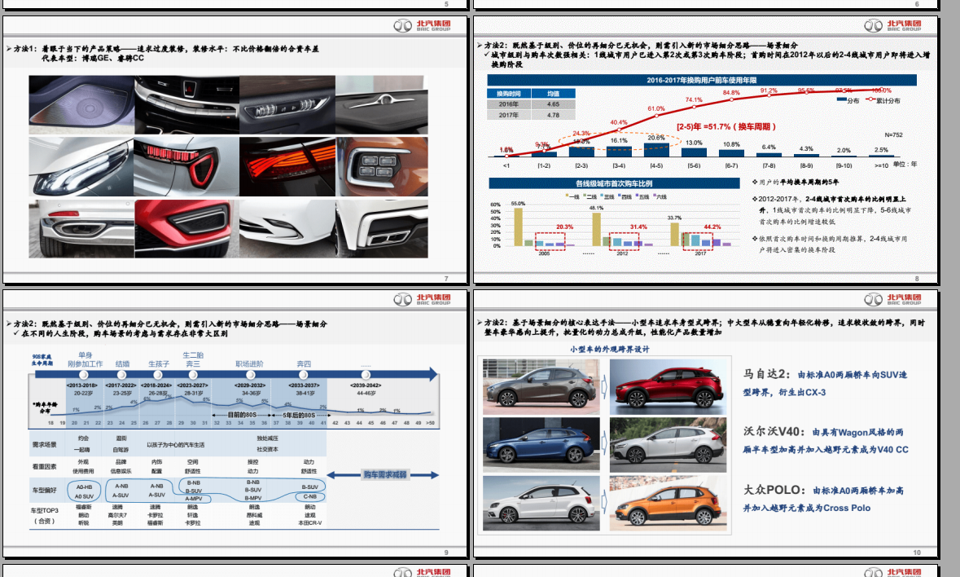Click the 均值 column header
The height and width of the screenshot is (577, 960).
coord(553,94)
